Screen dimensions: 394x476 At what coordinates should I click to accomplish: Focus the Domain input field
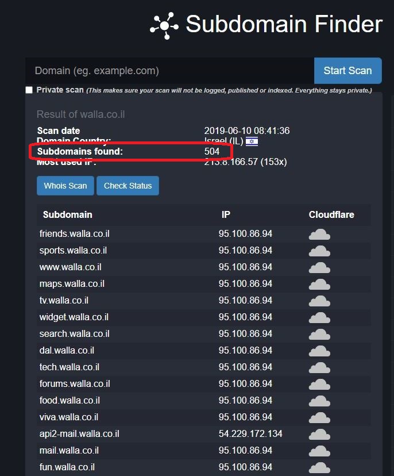[169, 71]
